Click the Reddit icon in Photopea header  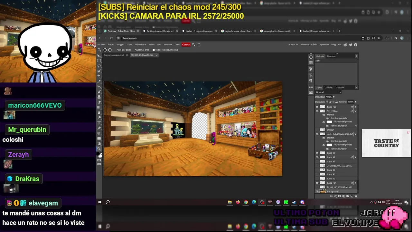tap(345, 45)
